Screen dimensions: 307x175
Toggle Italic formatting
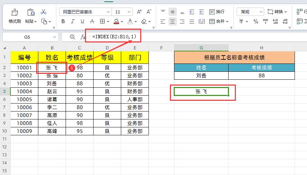tap(73, 21)
